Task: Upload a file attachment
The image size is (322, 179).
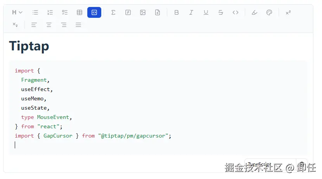Action: 158,12
